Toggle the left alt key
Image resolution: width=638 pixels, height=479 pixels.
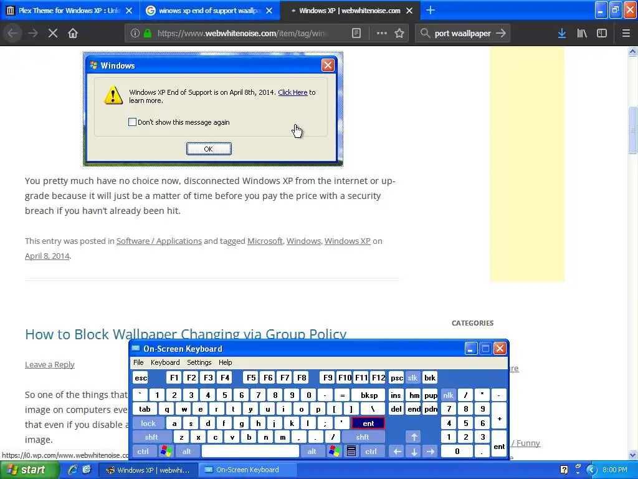coord(187,452)
